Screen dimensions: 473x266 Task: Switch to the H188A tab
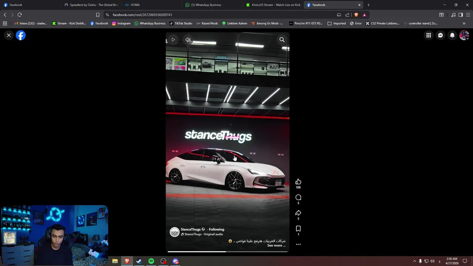point(152,5)
